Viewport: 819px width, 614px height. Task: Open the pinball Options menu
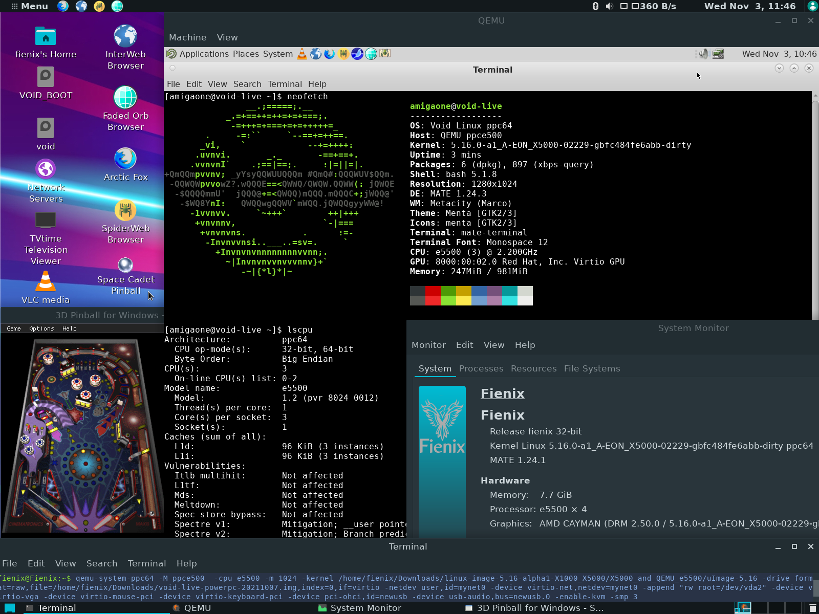41,328
